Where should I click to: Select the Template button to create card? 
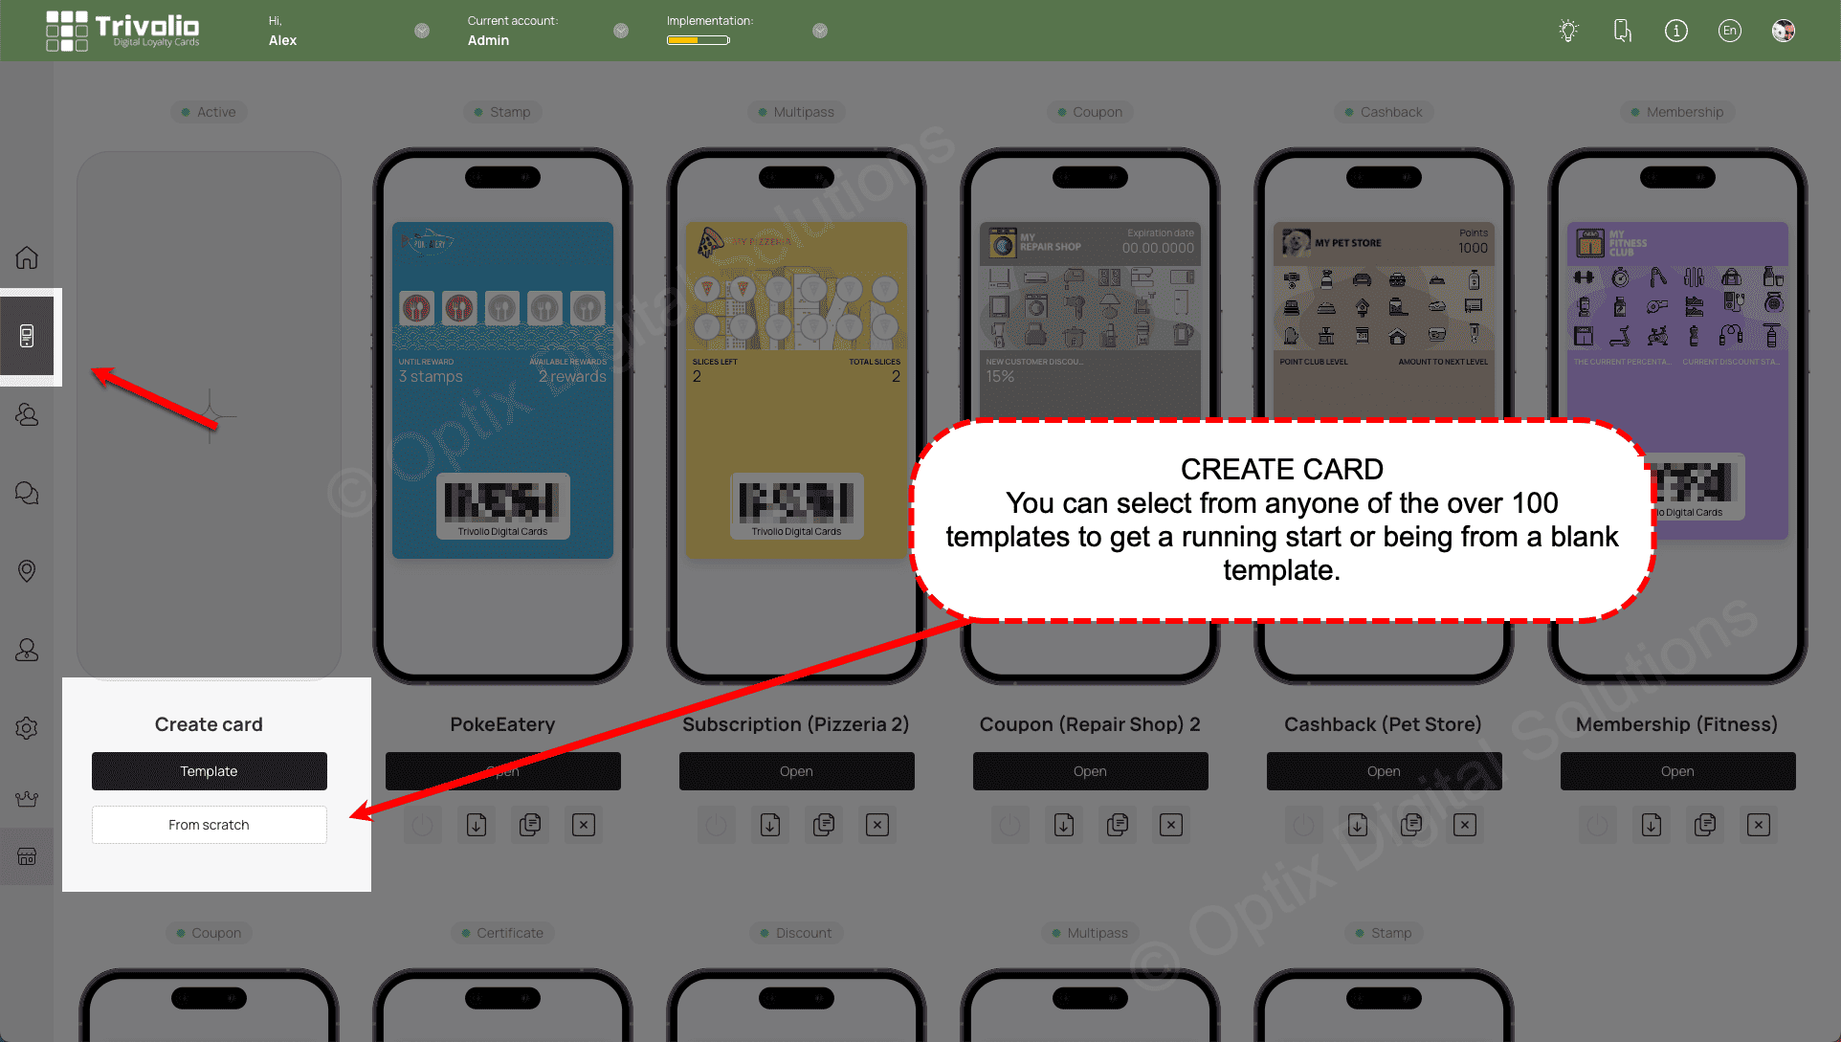pos(208,770)
